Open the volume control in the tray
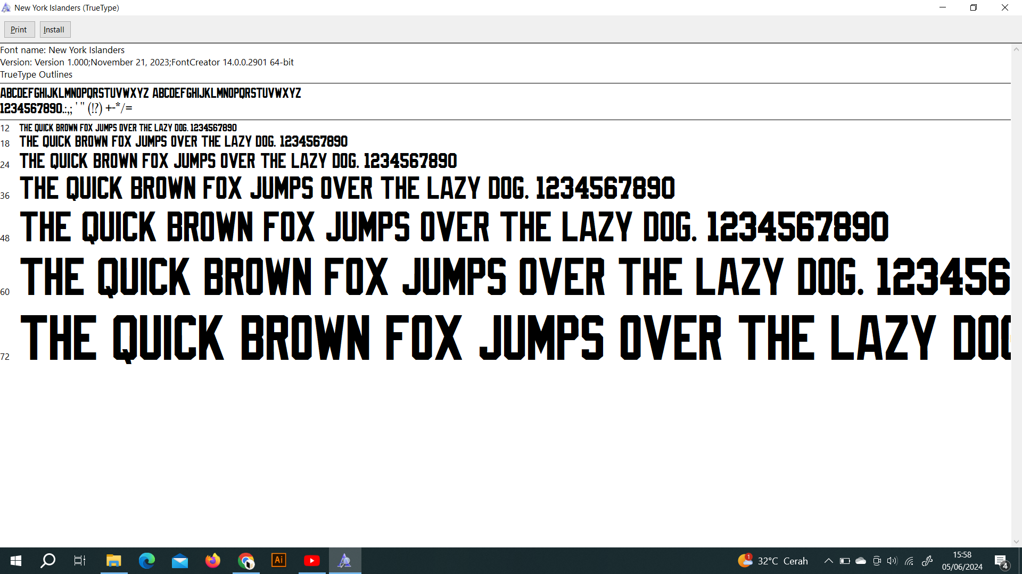 pos(892,561)
